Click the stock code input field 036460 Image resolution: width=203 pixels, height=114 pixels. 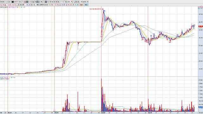pyautogui.click(x=3, y=2)
